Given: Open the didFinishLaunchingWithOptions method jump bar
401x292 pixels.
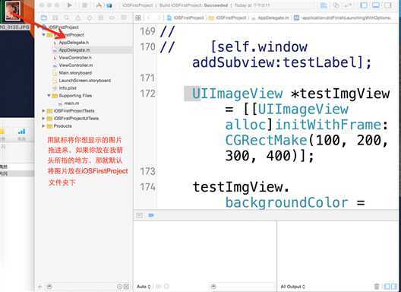Looking at the screenshot, I should [x=343, y=17].
